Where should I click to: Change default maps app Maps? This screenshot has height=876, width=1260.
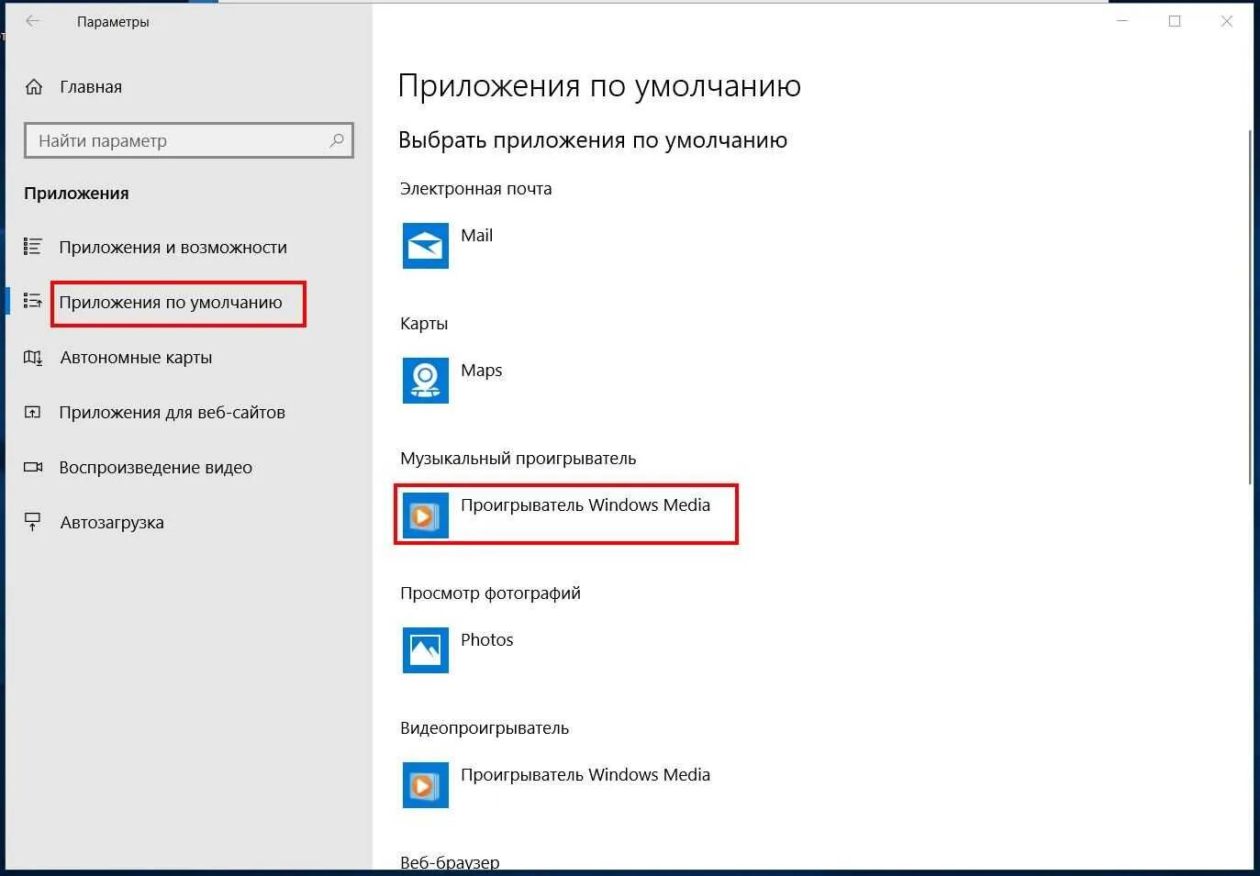pyautogui.click(x=482, y=371)
